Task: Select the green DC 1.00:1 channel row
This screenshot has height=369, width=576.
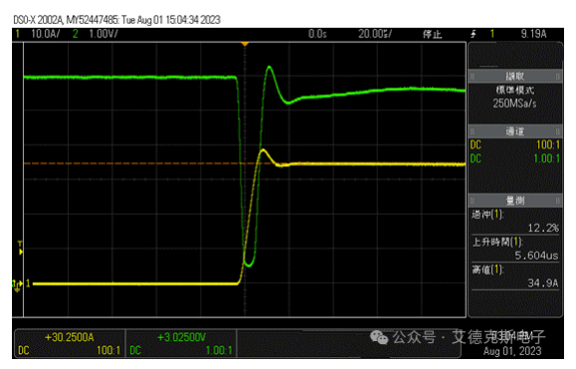Action: coord(515,158)
